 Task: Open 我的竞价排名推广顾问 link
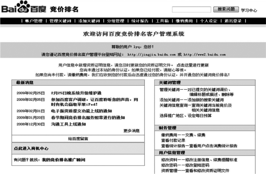click(x=64, y=160)
